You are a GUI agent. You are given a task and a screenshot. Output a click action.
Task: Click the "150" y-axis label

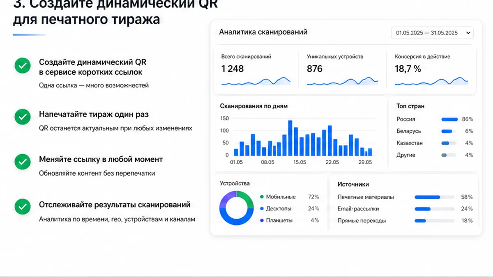click(x=224, y=119)
